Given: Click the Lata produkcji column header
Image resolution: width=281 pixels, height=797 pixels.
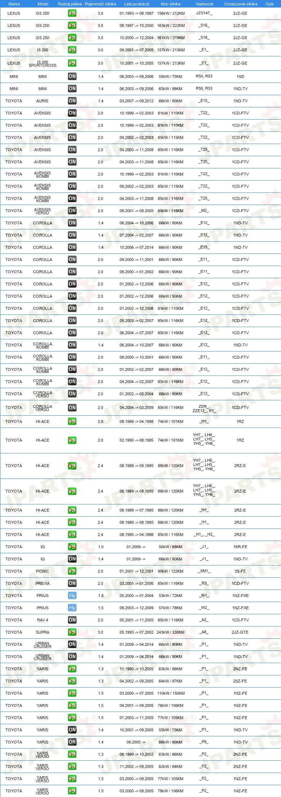Looking at the screenshot, I should coord(137,4).
